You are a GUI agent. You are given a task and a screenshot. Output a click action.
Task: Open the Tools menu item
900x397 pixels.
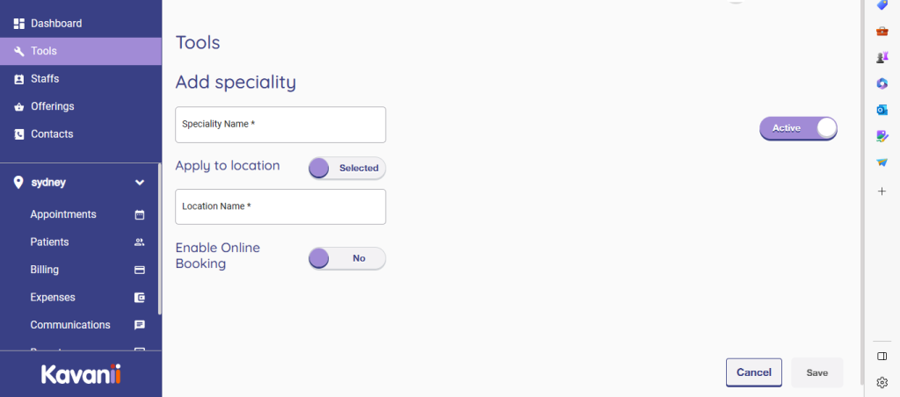(x=44, y=51)
